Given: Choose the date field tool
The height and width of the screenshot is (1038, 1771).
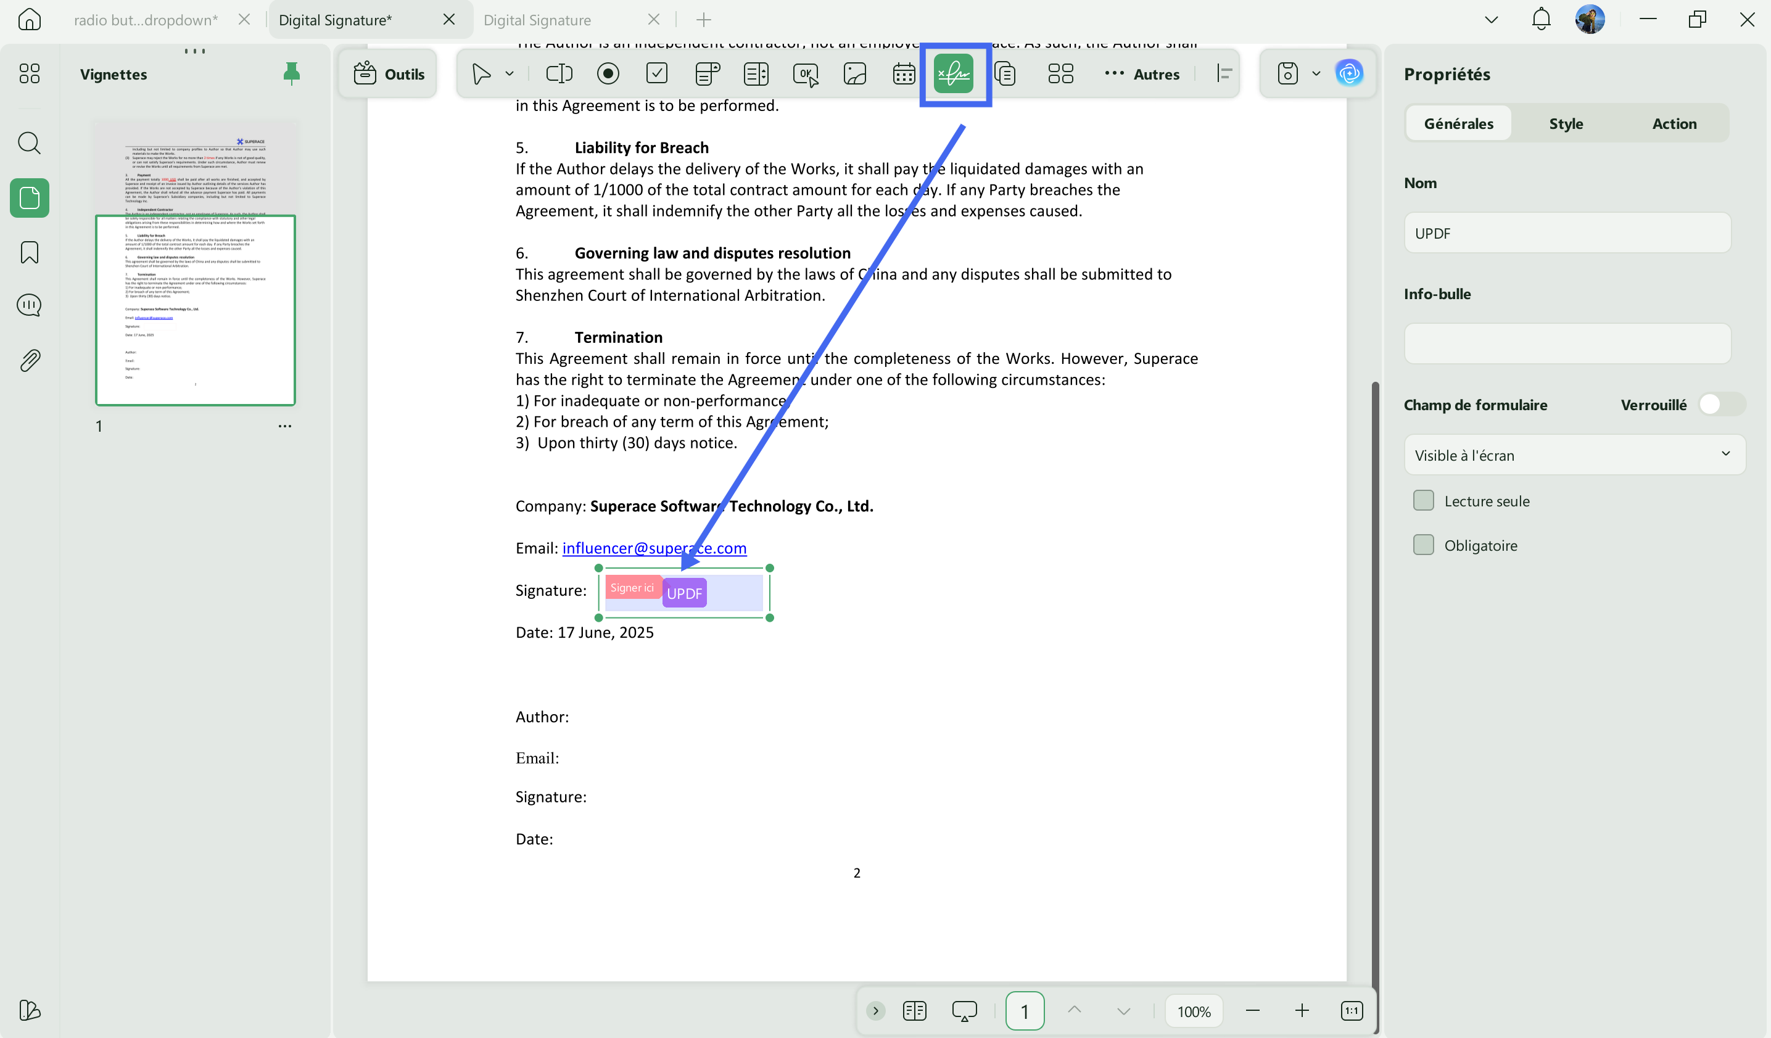Looking at the screenshot, I should (904, 73).
